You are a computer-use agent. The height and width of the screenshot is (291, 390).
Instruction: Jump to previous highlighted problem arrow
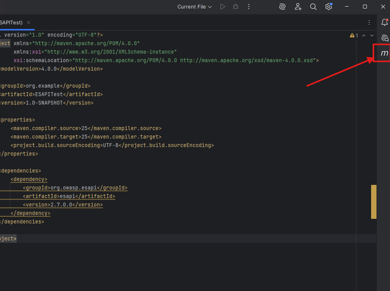pos(363,36)
